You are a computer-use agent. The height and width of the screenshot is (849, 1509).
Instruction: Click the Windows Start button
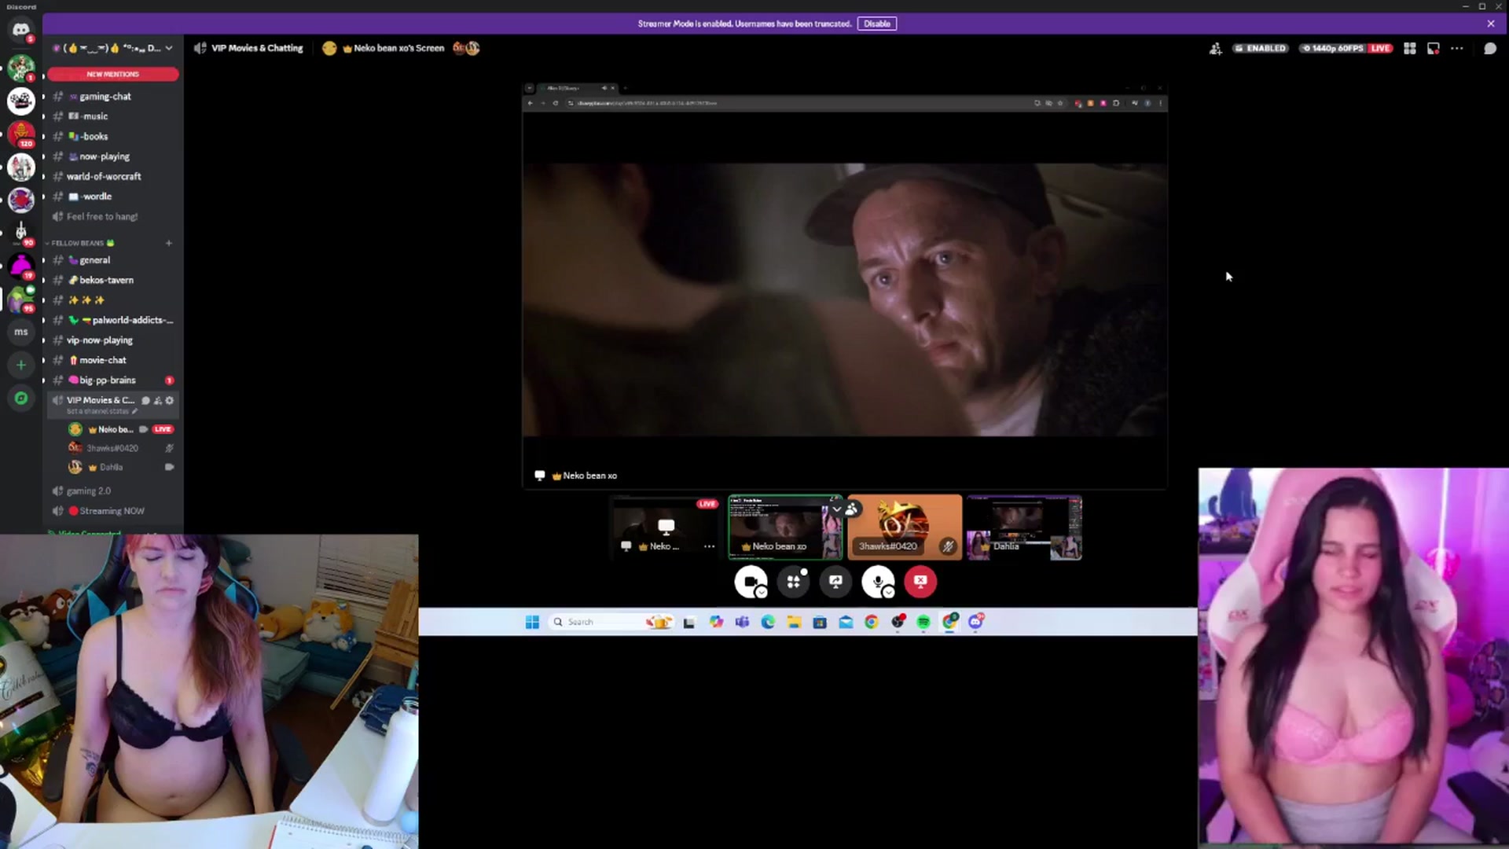point(532,623)
